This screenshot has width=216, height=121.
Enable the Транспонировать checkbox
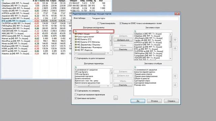pyautogui.click(x=98, y=23)
